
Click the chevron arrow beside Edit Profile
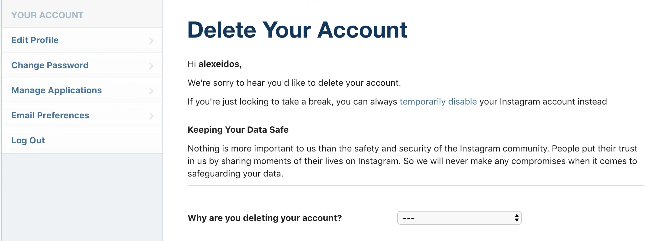(152, 41)
